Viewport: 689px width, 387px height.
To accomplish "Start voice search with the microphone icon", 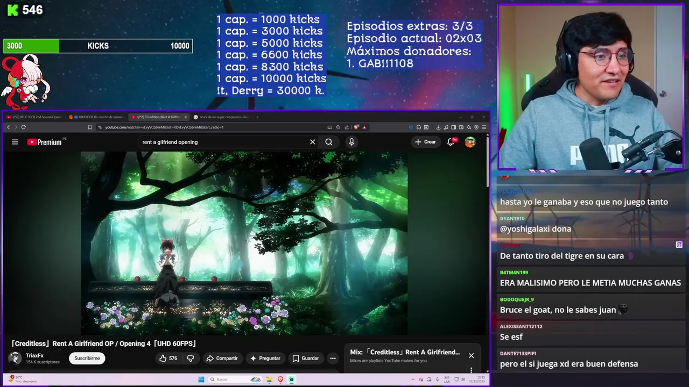I will (x=351, y=142).
